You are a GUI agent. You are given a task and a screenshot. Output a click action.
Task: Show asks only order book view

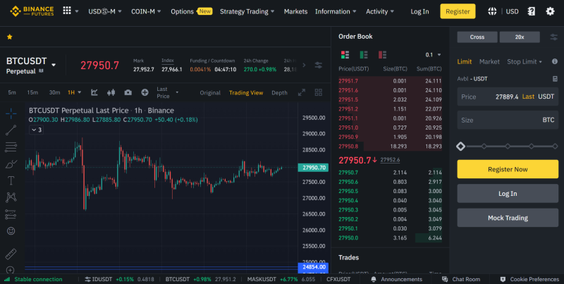coord(382,55)
